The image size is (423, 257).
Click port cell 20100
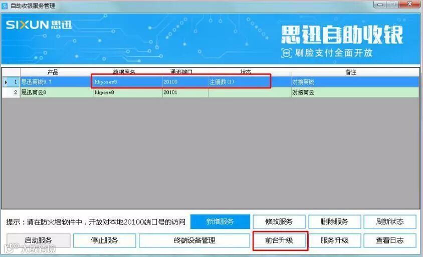point(185,82)
